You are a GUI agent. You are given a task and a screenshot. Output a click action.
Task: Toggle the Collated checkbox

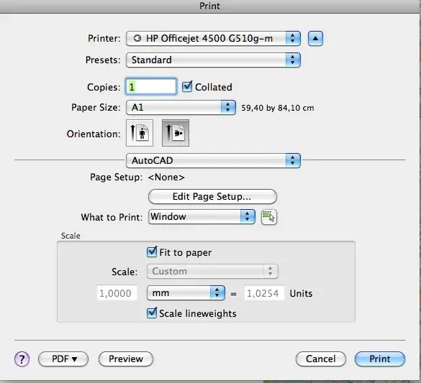[x=187, y=86]
